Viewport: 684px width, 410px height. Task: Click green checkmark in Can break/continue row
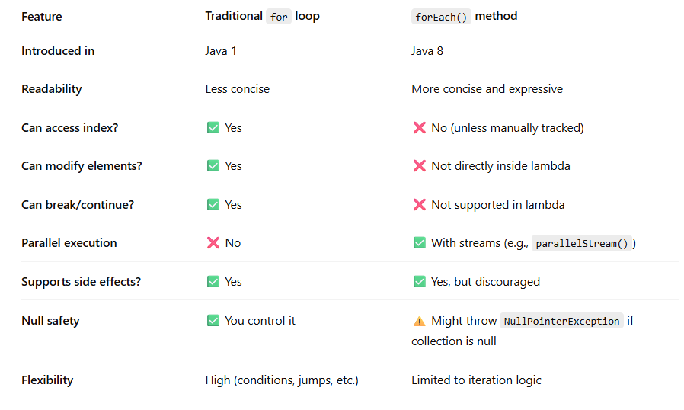[x=213, y=205]
